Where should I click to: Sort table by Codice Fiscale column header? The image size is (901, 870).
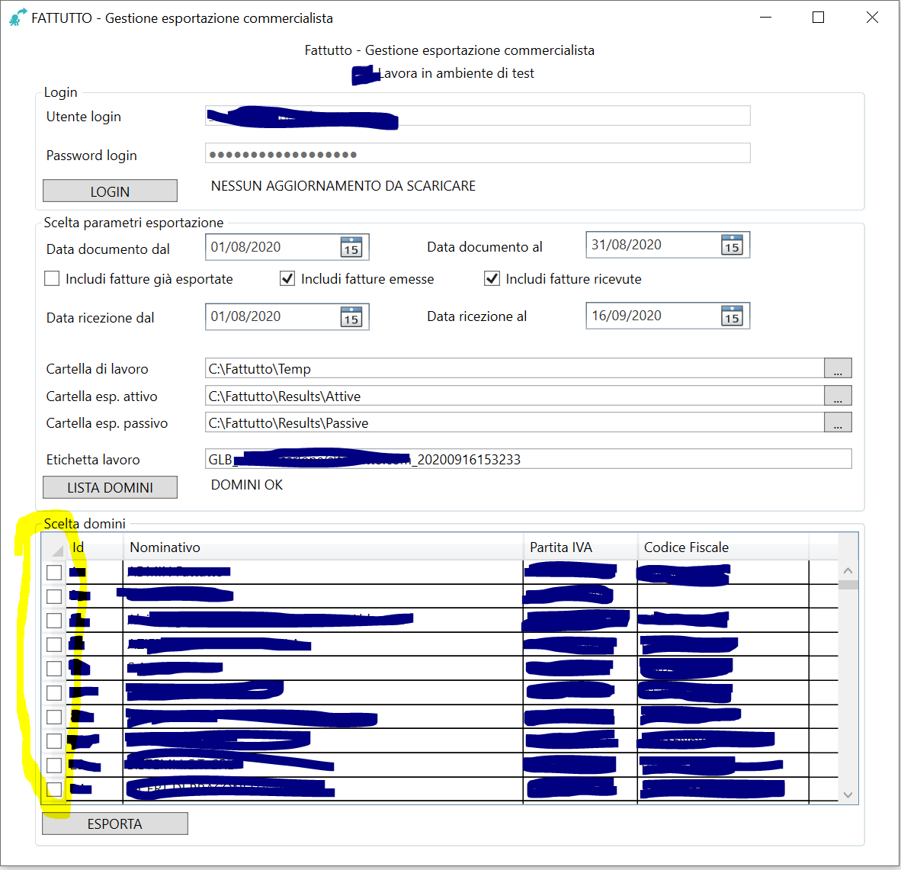point(723,547)
